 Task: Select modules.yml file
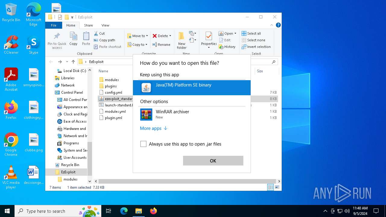click(x=115, y=112)
